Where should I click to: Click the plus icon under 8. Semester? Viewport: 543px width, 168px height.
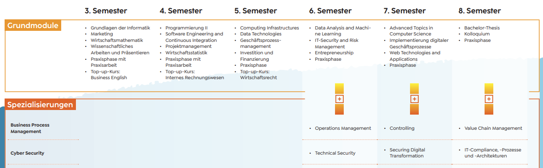[489, 99]
